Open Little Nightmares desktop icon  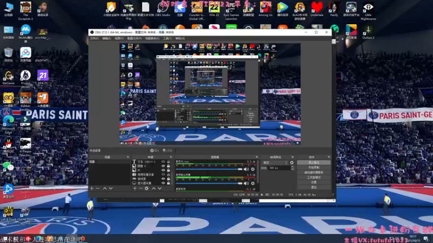click(368, 10)
